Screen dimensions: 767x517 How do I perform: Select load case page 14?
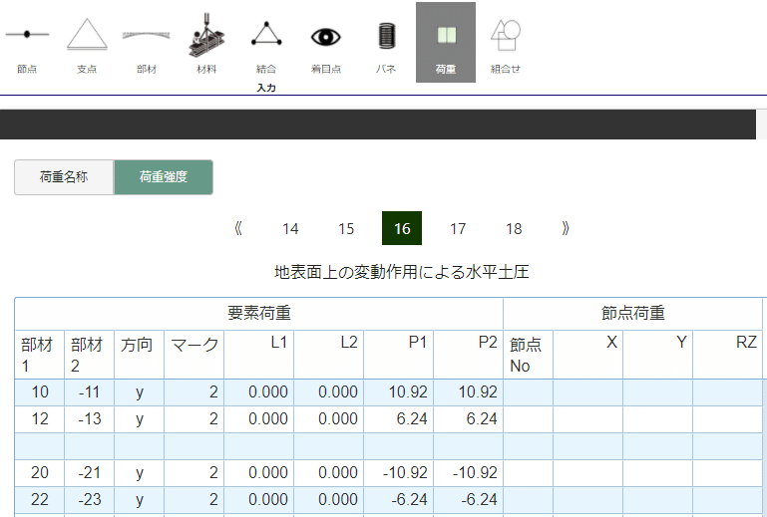point(290,228)
